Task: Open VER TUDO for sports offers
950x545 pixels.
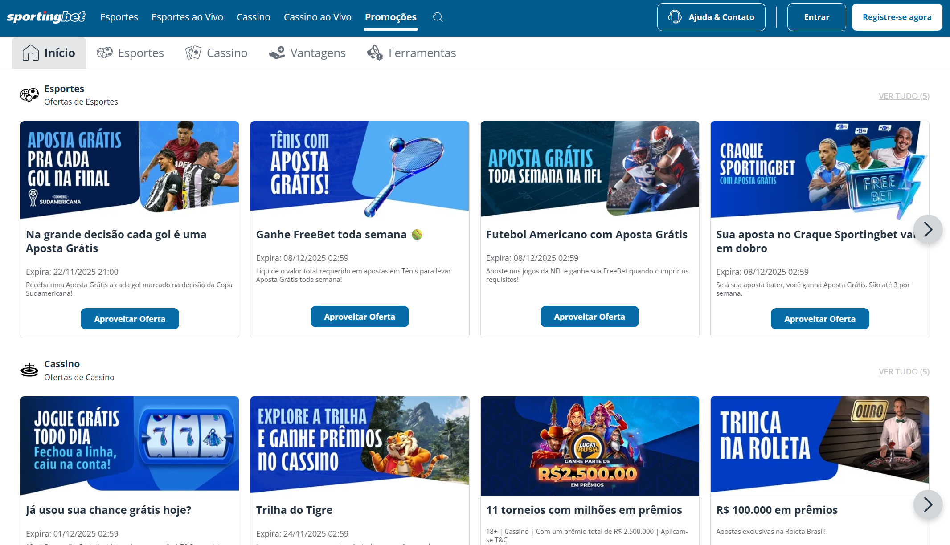Action: (903, 95)
